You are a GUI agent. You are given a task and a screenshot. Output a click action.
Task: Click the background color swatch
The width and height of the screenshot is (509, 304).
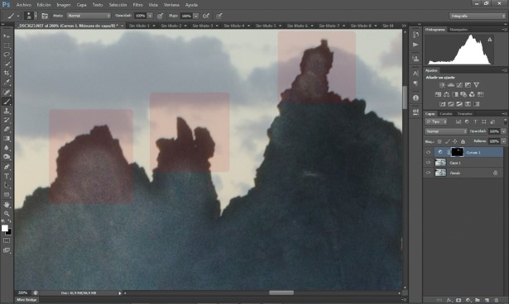click(9, 232)
